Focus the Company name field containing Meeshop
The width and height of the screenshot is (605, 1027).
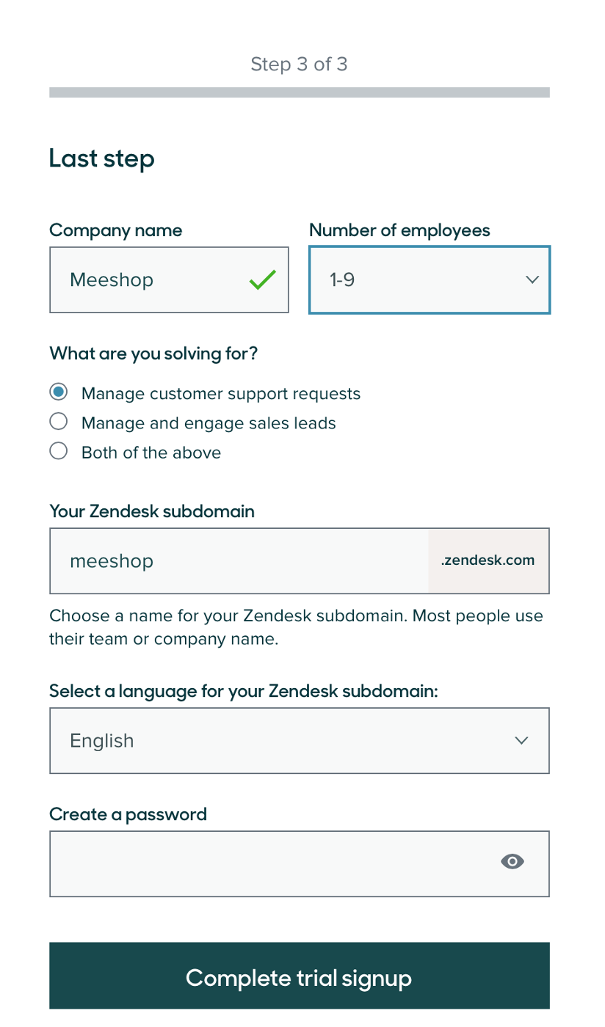169,279
